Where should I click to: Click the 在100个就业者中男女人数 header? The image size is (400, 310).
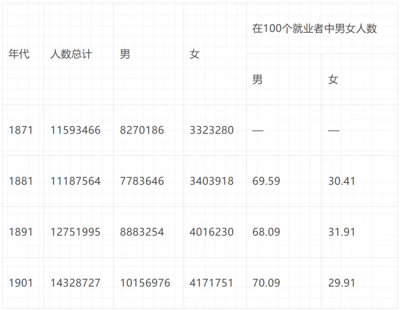[322, 28]
